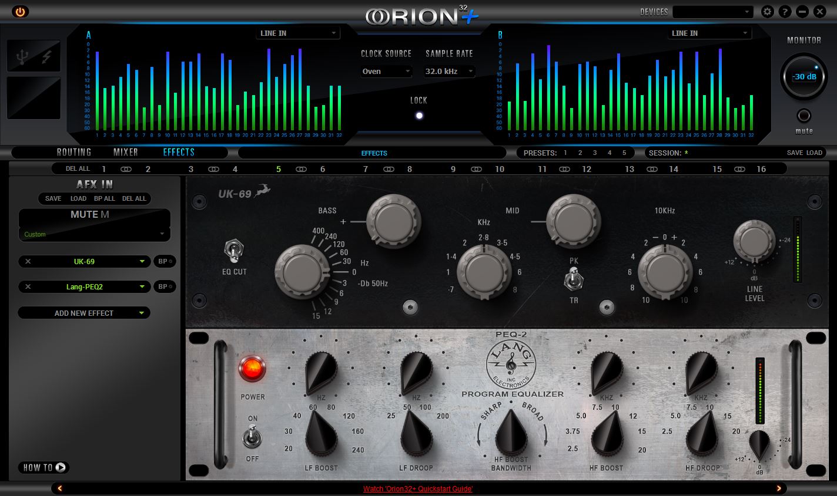Screen dimensions: 837x496
Task: Click the UK-69 BASS gain knob
Action: 394,222
